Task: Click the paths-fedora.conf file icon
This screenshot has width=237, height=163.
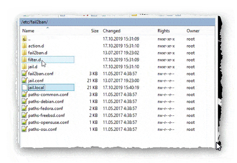Action: click(24, 108)
